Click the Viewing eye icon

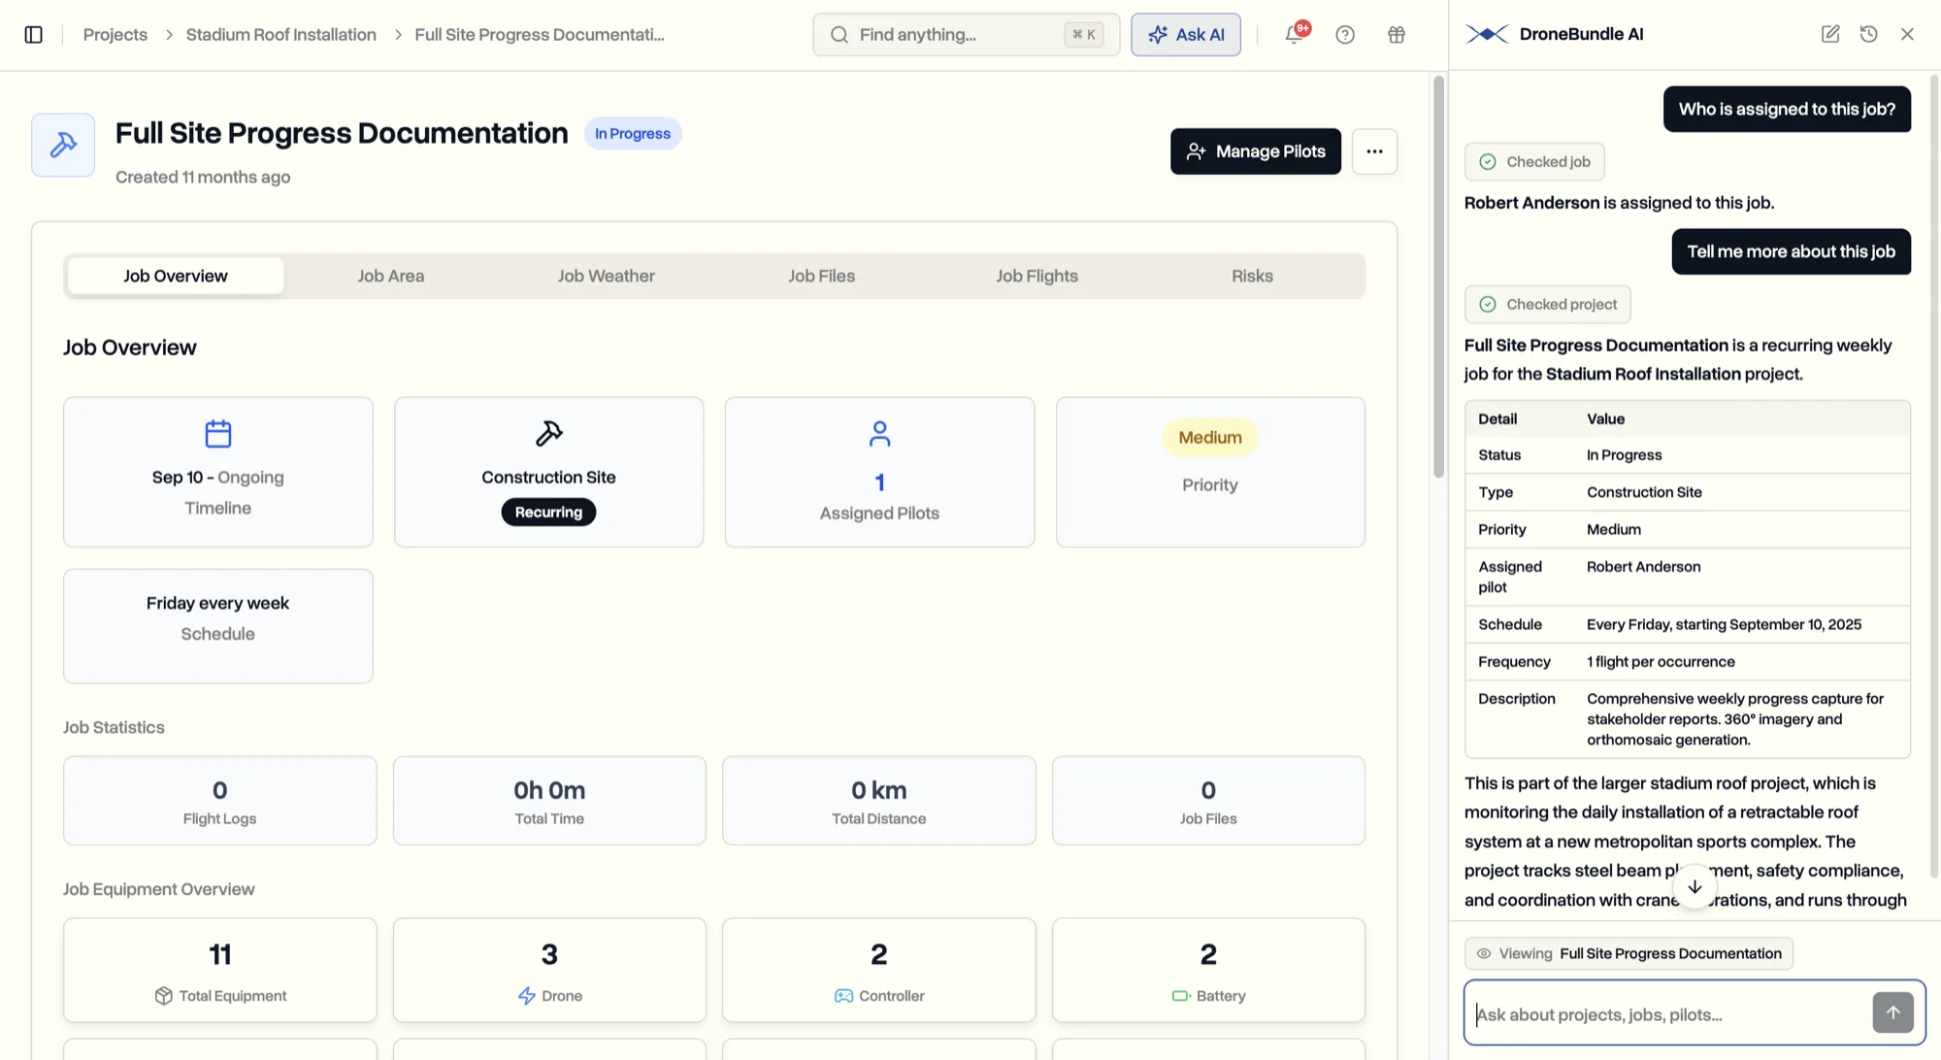pyautogui.click(x=1484, y=954)
